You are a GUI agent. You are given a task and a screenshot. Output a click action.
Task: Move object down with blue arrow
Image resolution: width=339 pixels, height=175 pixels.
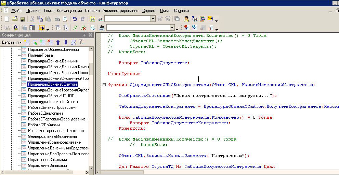66,42
